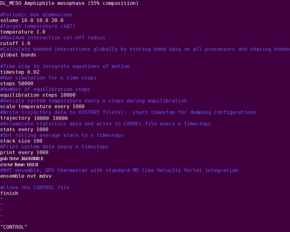
Task: Select the 'global bonds' line
Action: [18, 55]
